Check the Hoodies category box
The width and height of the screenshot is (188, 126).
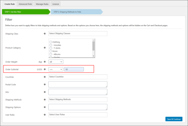51,45
